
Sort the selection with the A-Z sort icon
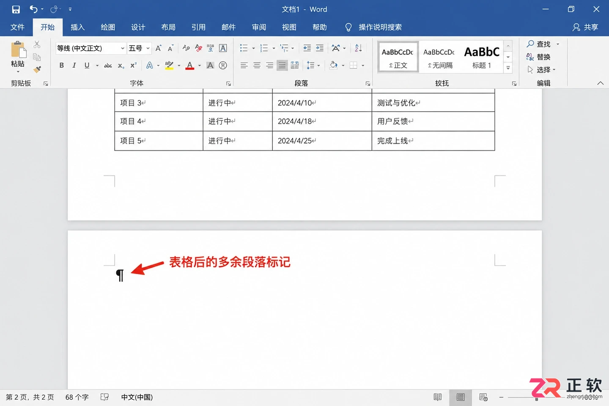click(358, 48)
